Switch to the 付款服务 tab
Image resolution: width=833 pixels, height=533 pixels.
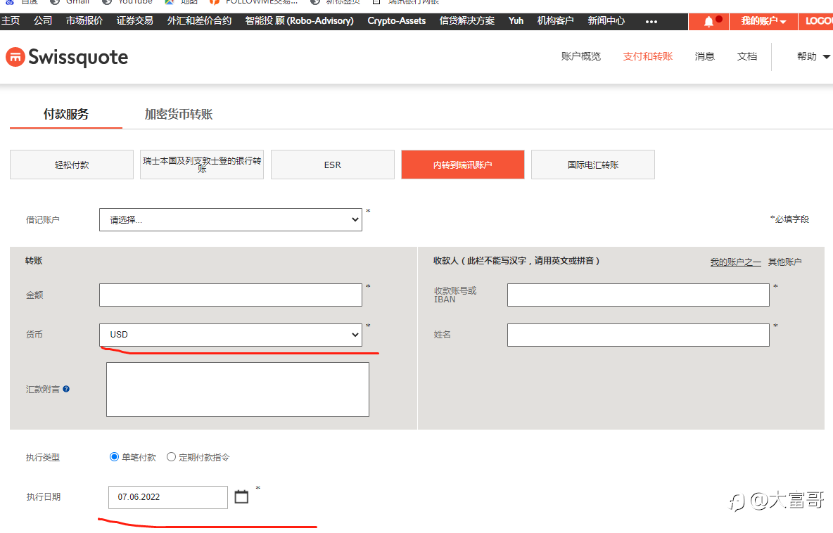tap(66, 114)
